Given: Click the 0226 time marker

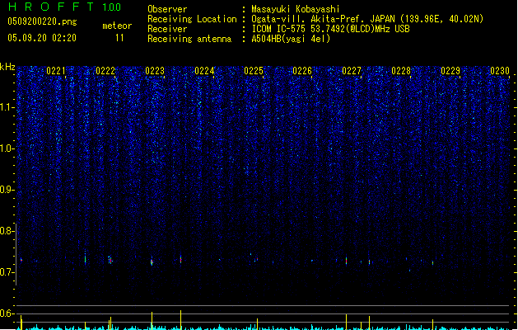Looking at the screenshot, I should 302,71.
